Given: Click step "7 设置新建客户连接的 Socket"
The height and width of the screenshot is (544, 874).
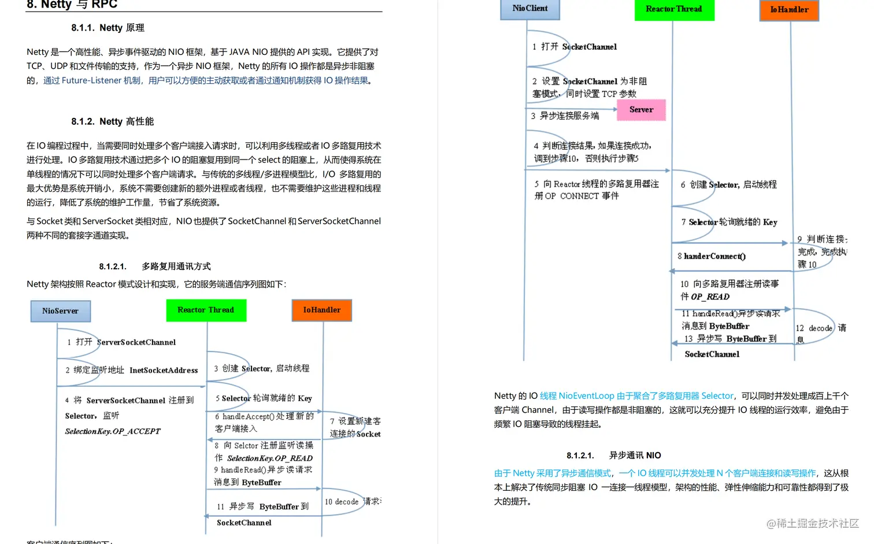Looking at the screenshot, I should click(x=355, y=428).
